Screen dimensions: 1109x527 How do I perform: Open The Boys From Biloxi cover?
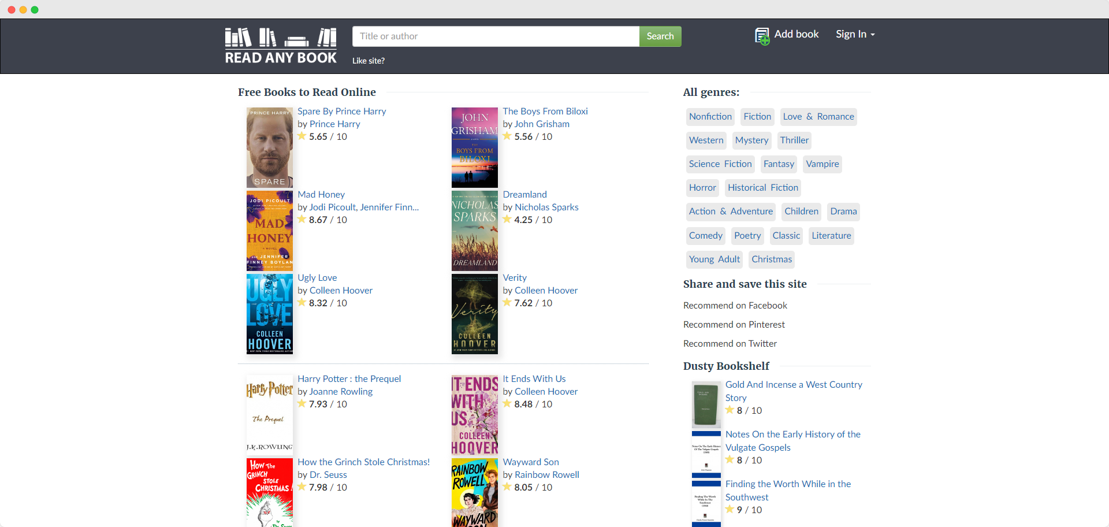click(475, 147)
